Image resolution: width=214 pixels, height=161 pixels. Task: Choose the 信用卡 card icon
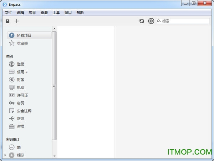click(12, 72)
